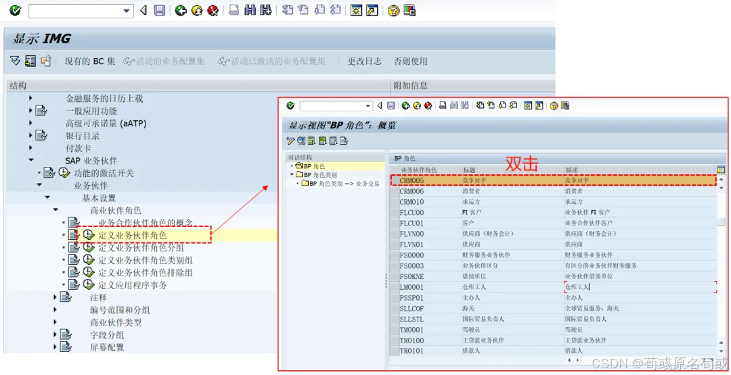
Task: Select row marker for TR0101 row
Action: click(x=395, y=351)
